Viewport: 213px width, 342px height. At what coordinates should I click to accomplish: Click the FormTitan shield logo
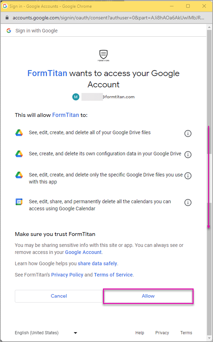[104, 56]
